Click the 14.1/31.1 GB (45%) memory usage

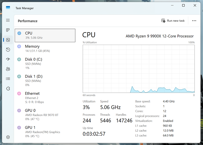38,51
